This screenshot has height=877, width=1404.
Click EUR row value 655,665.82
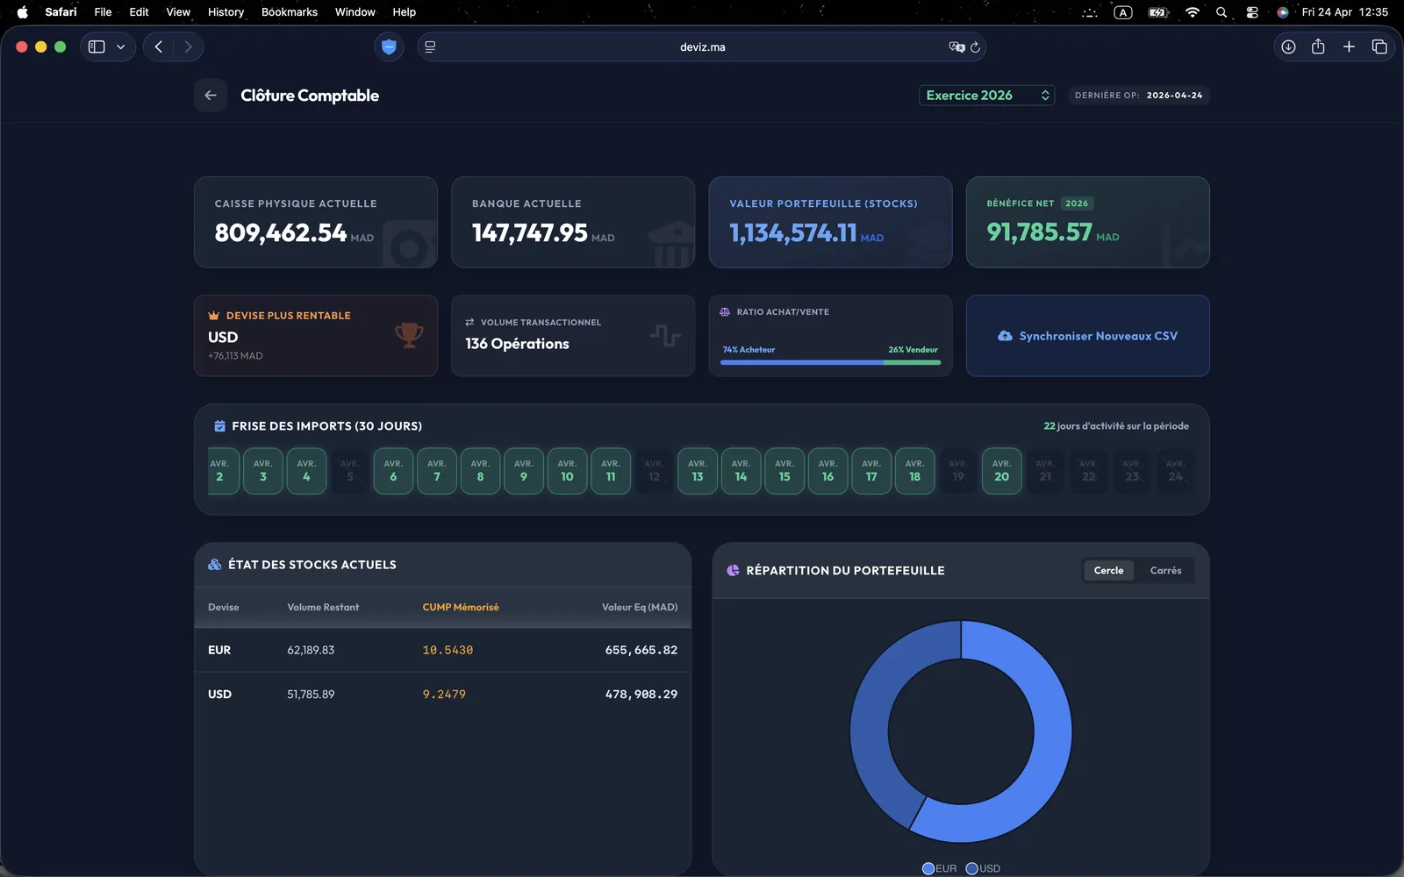[641, 650]
